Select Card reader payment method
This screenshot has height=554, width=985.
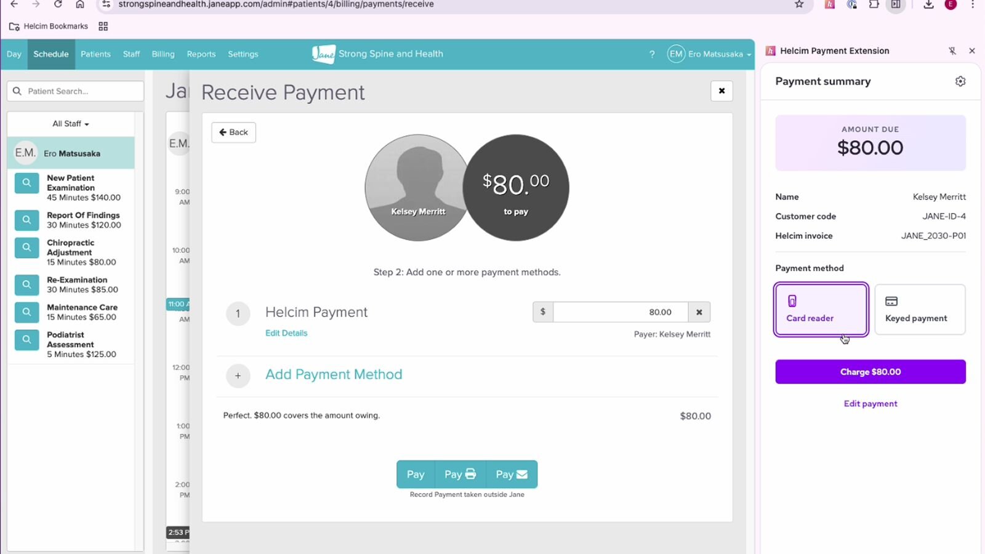821,310
